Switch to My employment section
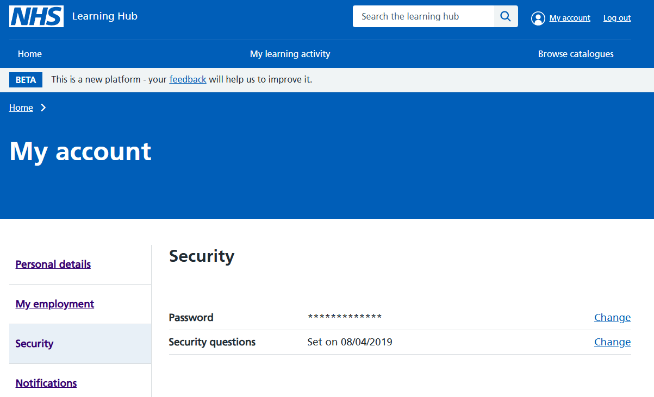Viewport: 654px width, 397px height. [55, 304]
